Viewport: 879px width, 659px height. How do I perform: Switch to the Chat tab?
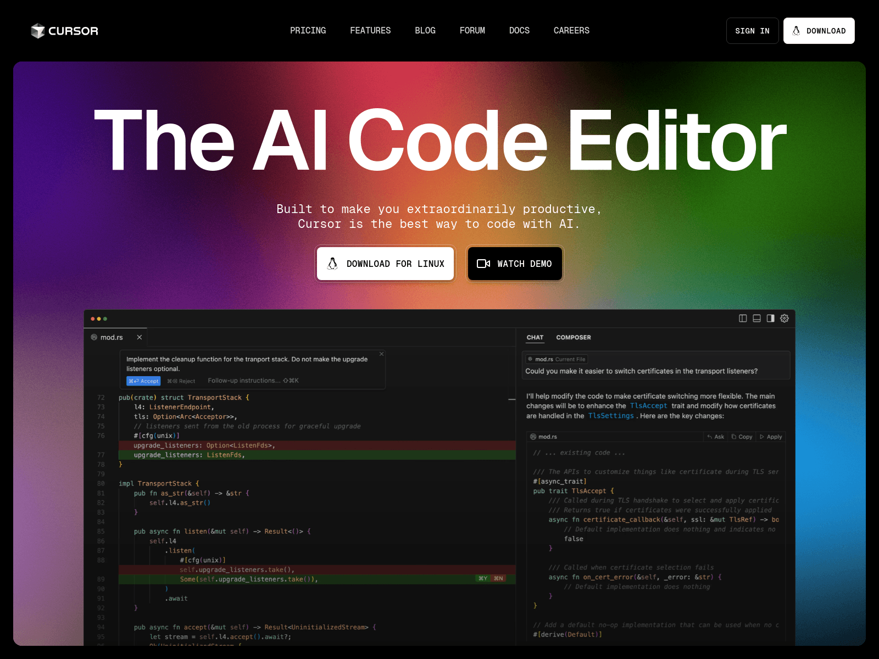point(535,337)
